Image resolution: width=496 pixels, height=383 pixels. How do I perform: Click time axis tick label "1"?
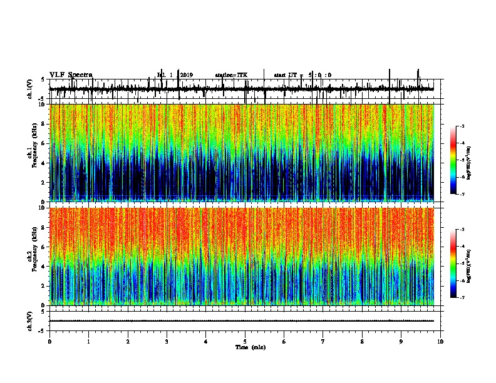pos(88,342)
